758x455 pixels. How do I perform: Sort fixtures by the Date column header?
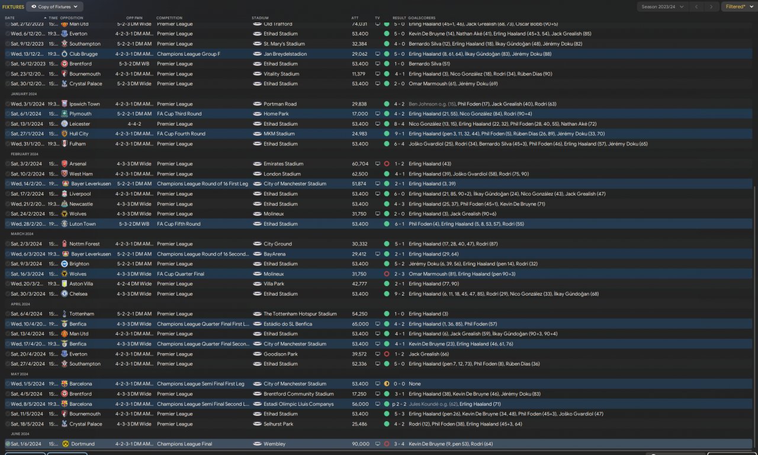tap(10, 18)
